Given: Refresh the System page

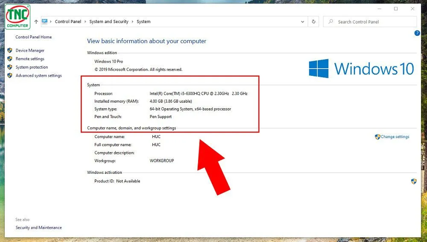Looking at the screenshot, I should coord(314,22).
